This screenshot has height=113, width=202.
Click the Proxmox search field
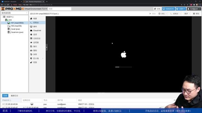[60, 9]
